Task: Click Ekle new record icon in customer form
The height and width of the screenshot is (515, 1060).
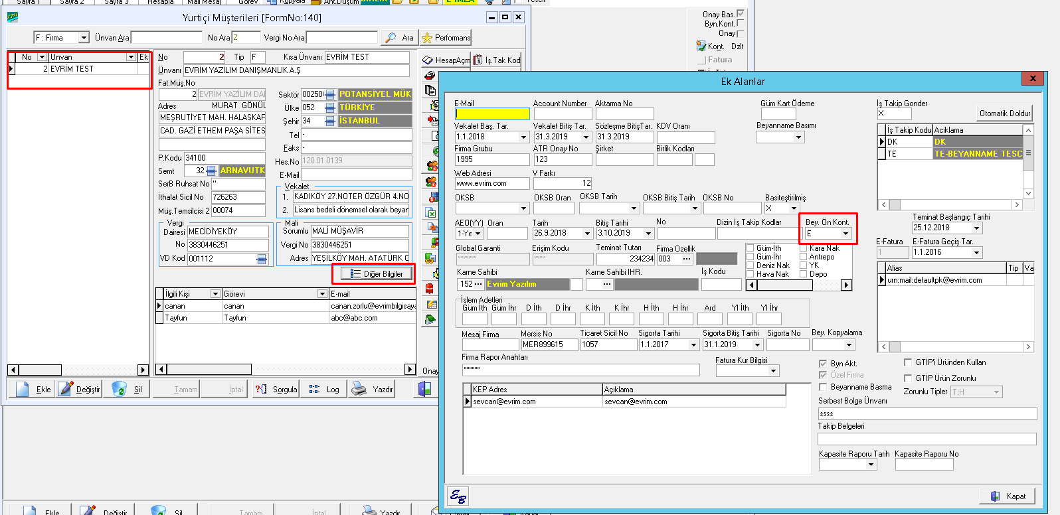Action: pyautogui.click(x=31, y=389)
